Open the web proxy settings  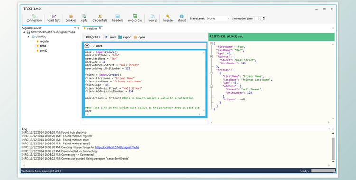(x=135, y=18)
